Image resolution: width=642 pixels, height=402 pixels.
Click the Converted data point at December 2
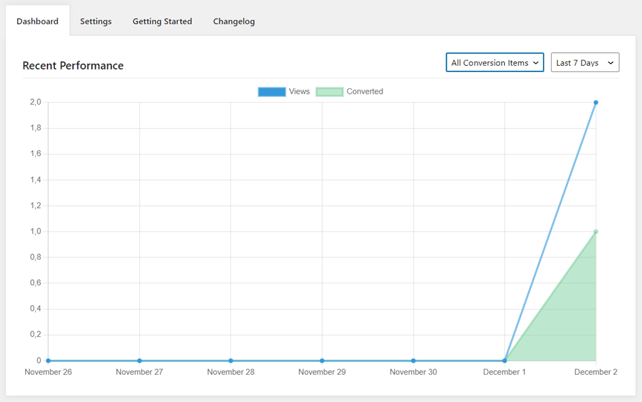pyautogui.click(x=596, y=232)
